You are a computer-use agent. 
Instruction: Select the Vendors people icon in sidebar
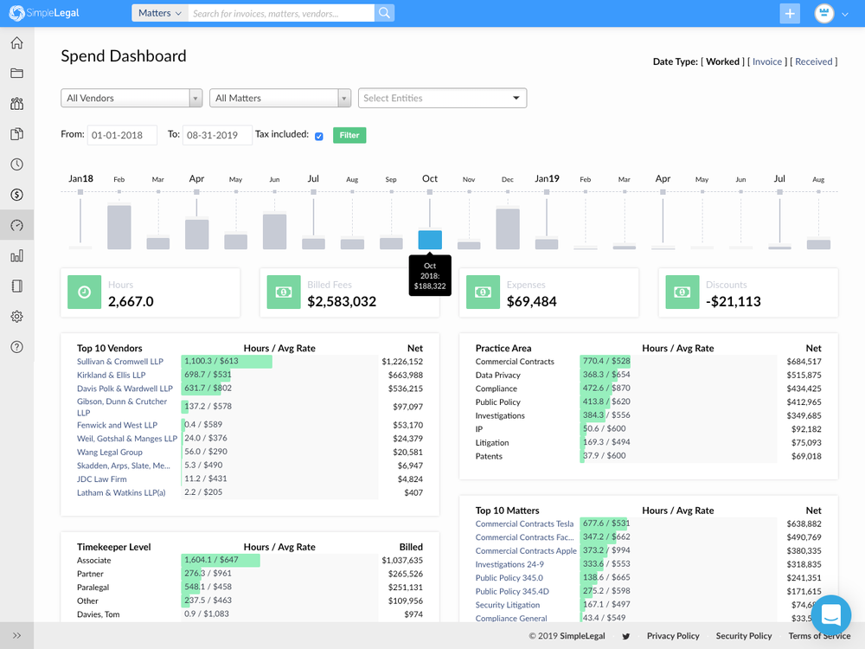point(17,103)
